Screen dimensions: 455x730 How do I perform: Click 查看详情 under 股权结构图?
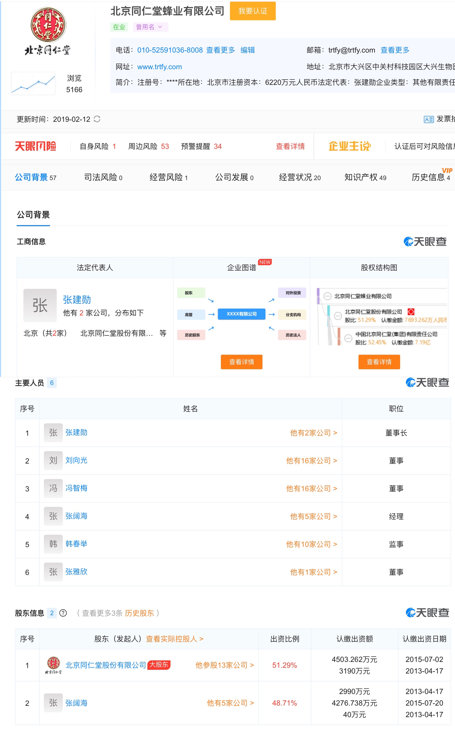click(379, 362)
